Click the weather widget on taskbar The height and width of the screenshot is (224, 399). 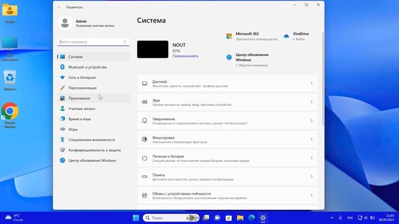(x=14, y=218)
